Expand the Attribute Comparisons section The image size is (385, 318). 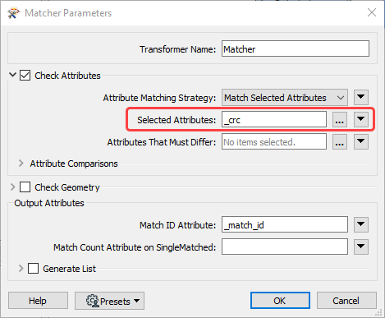[21, 164]
